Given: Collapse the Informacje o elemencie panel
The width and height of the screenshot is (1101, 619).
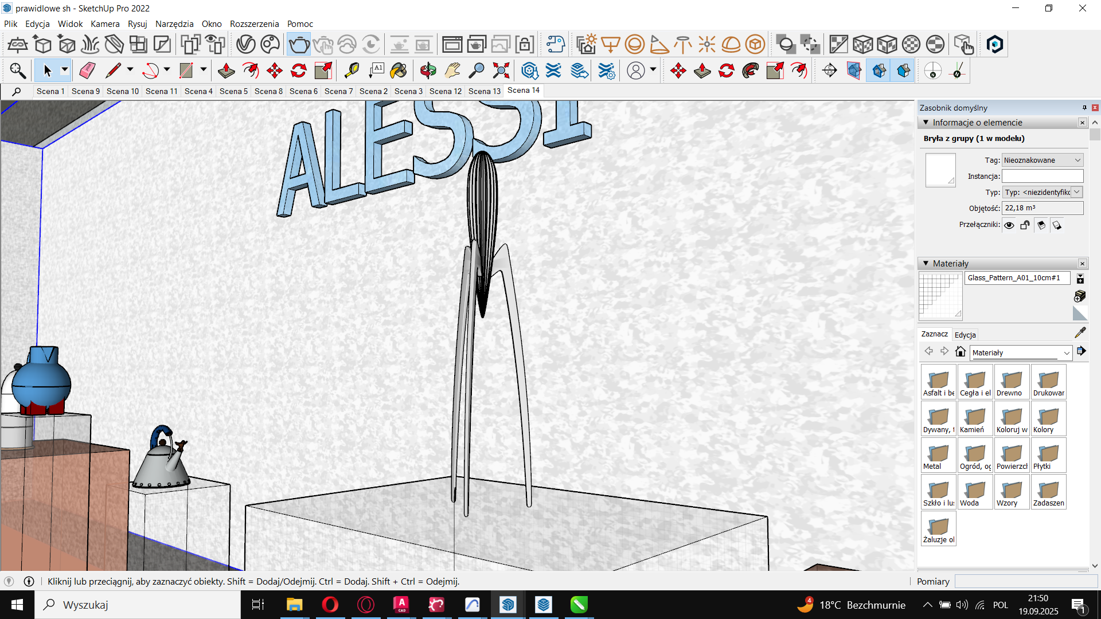Looking at the screenshot, I should coord(926,123).
